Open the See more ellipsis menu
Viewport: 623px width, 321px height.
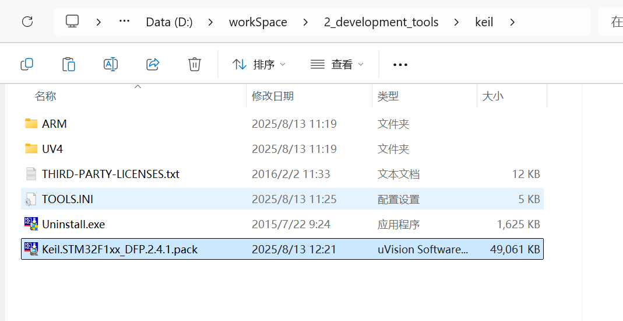pos(400,64)
